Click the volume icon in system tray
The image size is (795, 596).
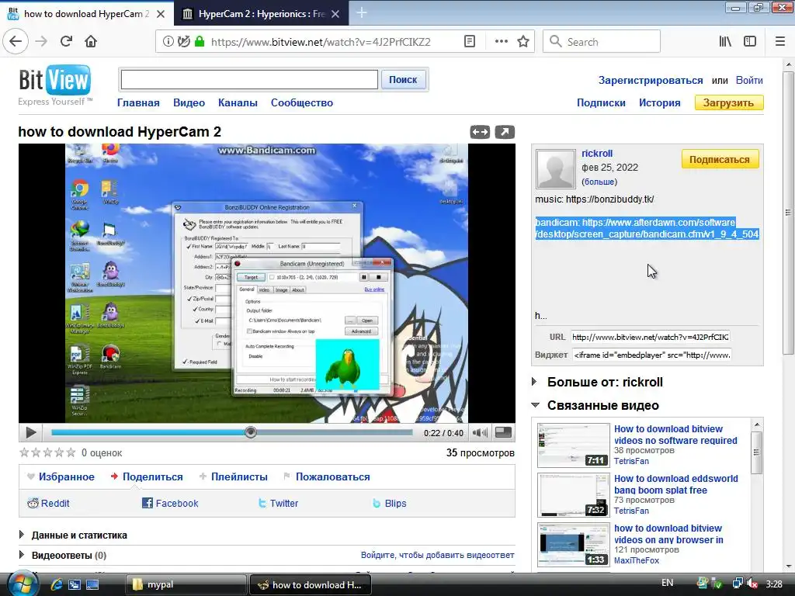(x=752, y=584)
